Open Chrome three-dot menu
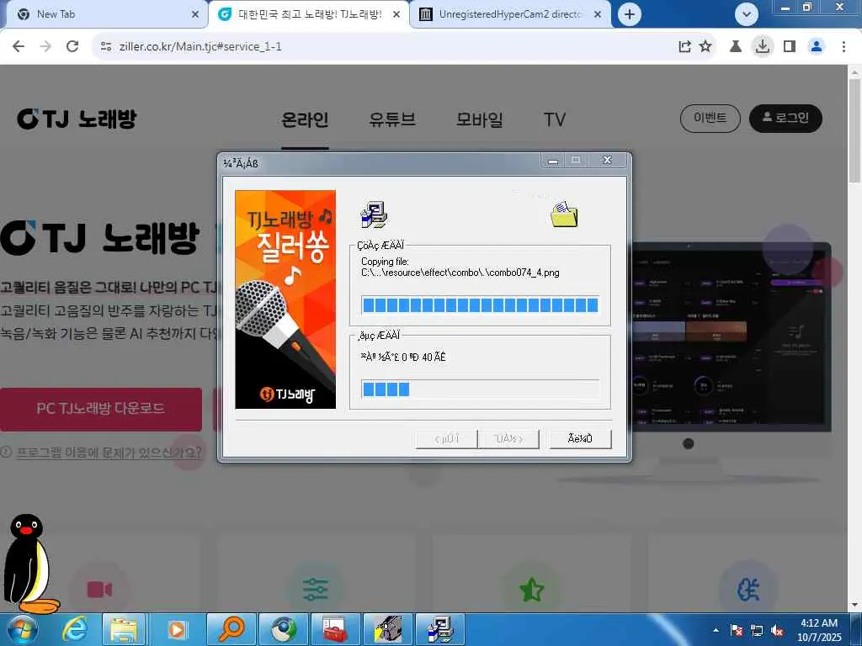Viewport: 862px width, 646px height. coord(843,47)
